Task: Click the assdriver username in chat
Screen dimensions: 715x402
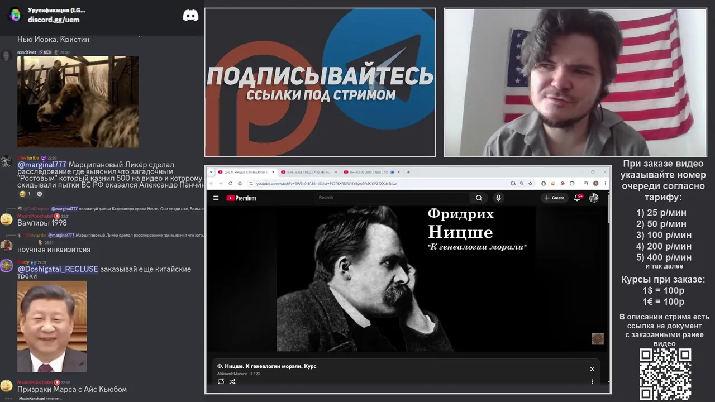Action: pos(27,52)
